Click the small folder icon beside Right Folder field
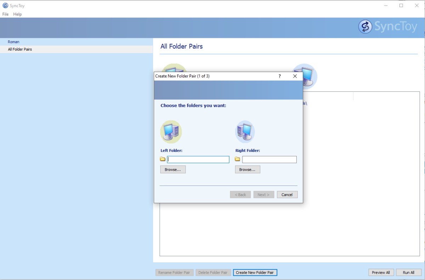The image size is (425, 280). [237, 159]
